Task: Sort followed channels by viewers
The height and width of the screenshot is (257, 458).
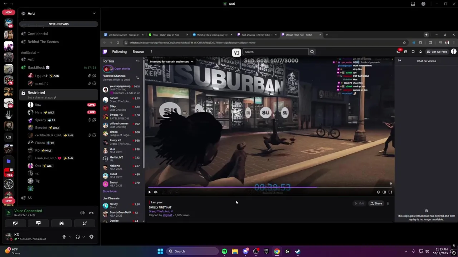Action: tap(137, 78)
